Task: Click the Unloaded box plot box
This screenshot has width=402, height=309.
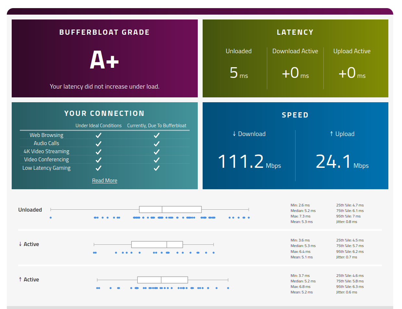Action: (x=170, y=209)
